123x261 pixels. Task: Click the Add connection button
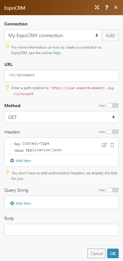[110, 35]
